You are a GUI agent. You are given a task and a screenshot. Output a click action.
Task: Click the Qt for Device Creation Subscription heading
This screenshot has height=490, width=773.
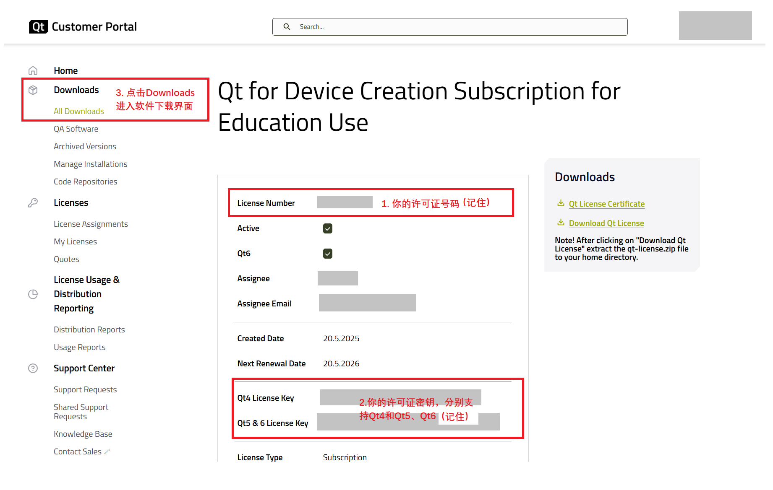pyautogui.click(x=419, y=107)
